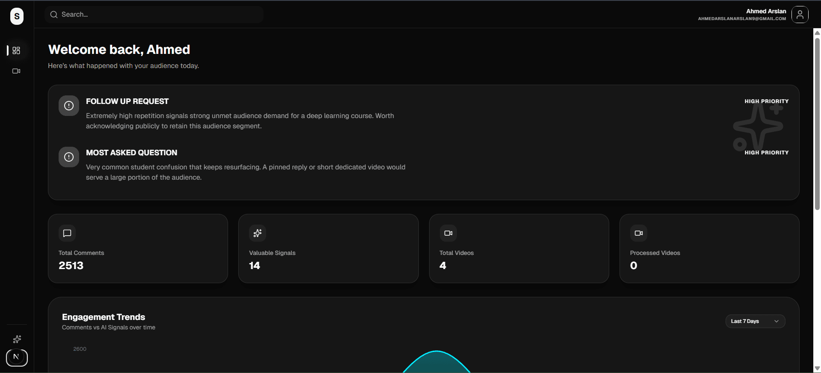Click the account email address text

pyautogui.click(x=742, y=19)
